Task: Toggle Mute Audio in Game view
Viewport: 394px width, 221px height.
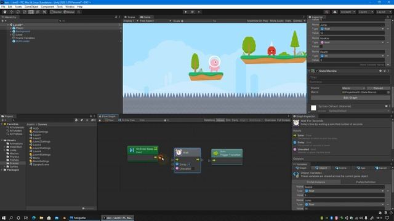Action: point(276,21)
